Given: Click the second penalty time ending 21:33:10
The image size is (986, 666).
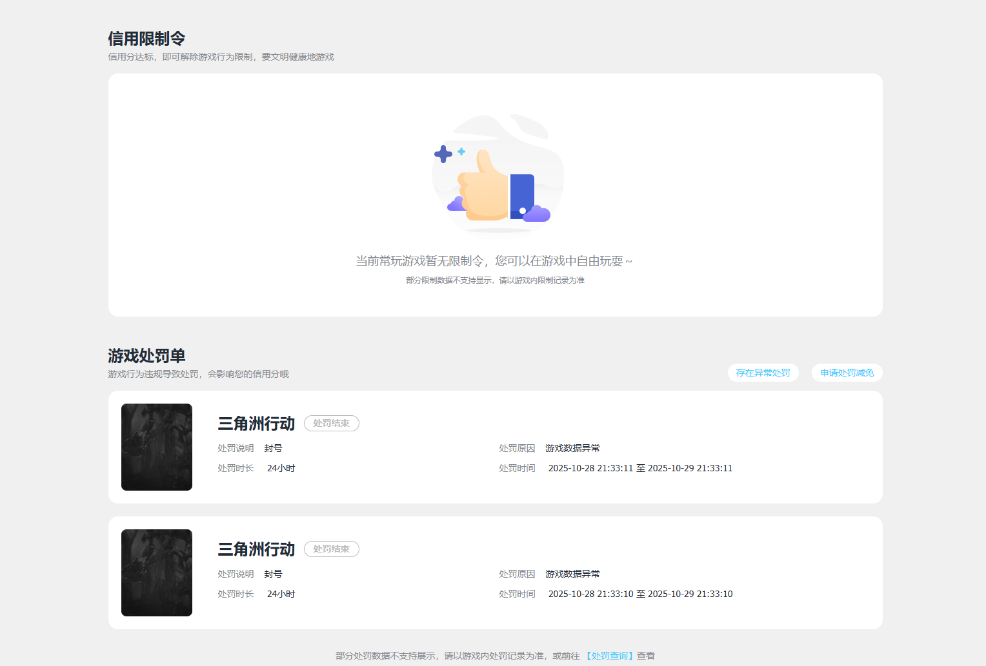Looking at the screenshot, I should 640,594.
